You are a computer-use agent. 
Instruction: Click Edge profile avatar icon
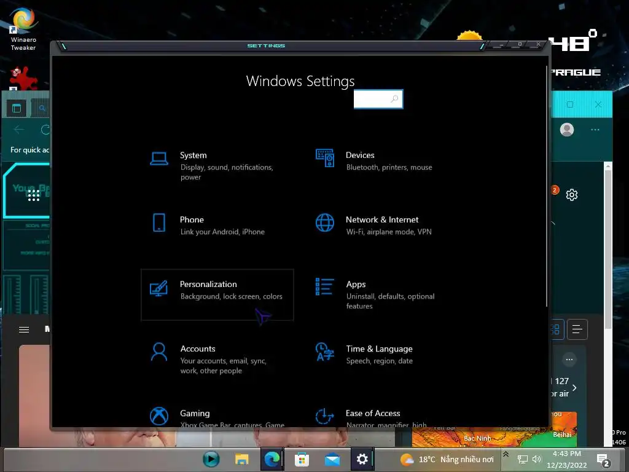coord(567,130)
